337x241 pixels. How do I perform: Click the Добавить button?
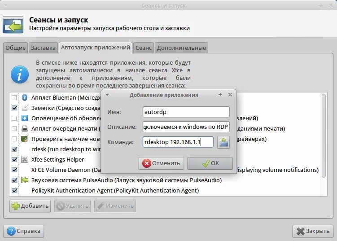point(30,206)
